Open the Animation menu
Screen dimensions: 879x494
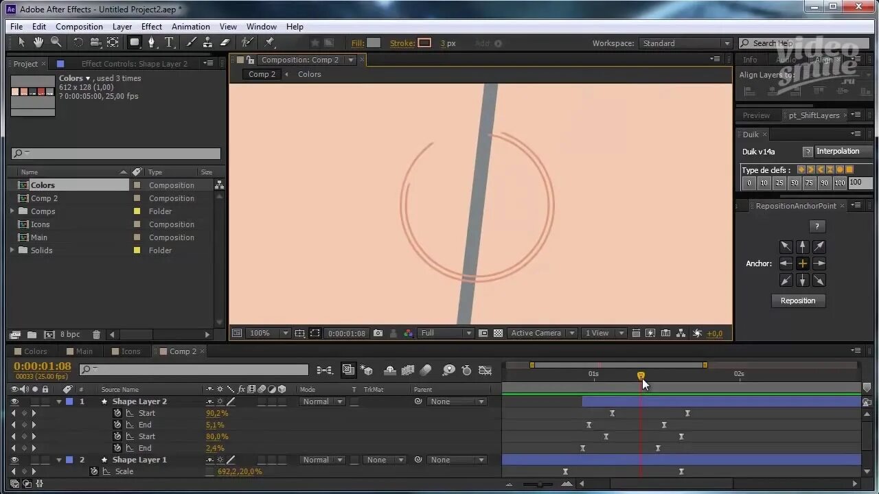(190, 26)
